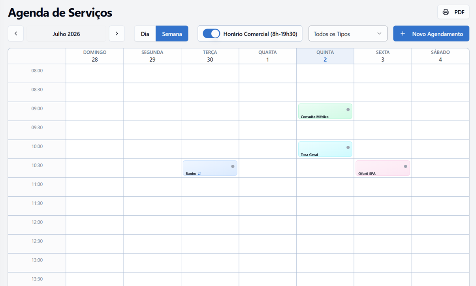Open the Todos os Tipos dropdown
Viewport: 476px width, 286px height.
(348, 34)
